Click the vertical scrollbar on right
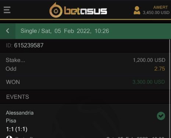The width and height of the screenshot is (171, 138). 170,89
